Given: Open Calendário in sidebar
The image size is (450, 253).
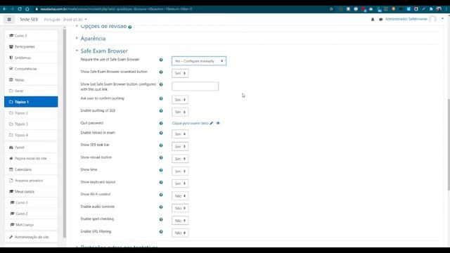Looking at the screenshot, I should point(31,169).
